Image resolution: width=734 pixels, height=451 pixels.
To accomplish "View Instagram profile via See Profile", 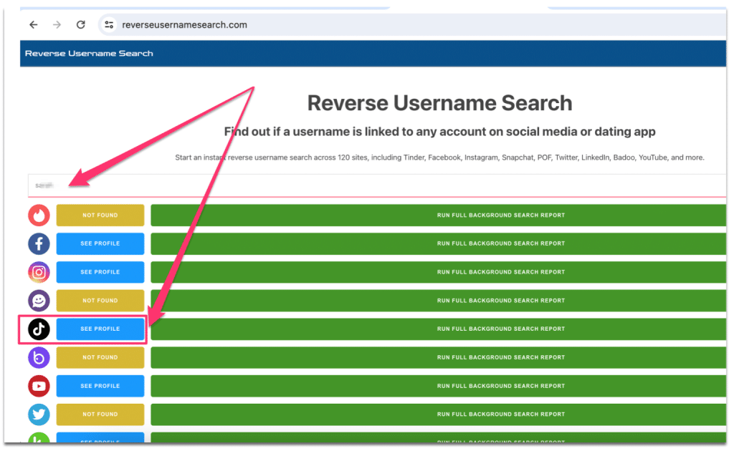I will (100, 272).
